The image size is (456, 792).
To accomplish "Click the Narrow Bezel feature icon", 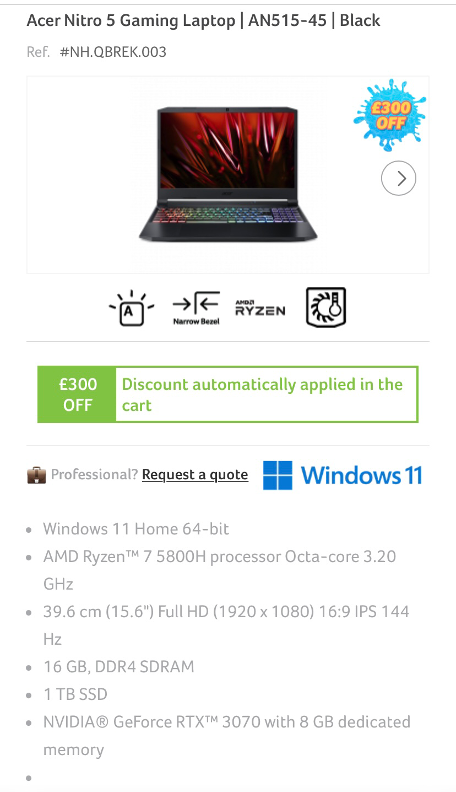I will coord(196,307).
